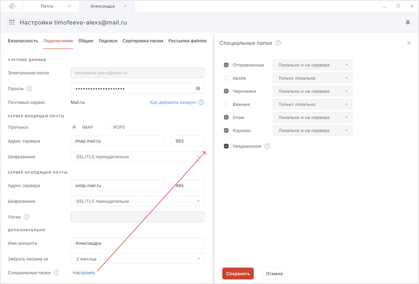Click the Настроить link
The width and height of the screenshot is (419, 284).
click(84, 273)
